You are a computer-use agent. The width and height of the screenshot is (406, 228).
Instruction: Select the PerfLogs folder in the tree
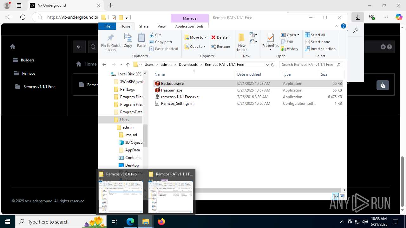(x=124, y=89)
